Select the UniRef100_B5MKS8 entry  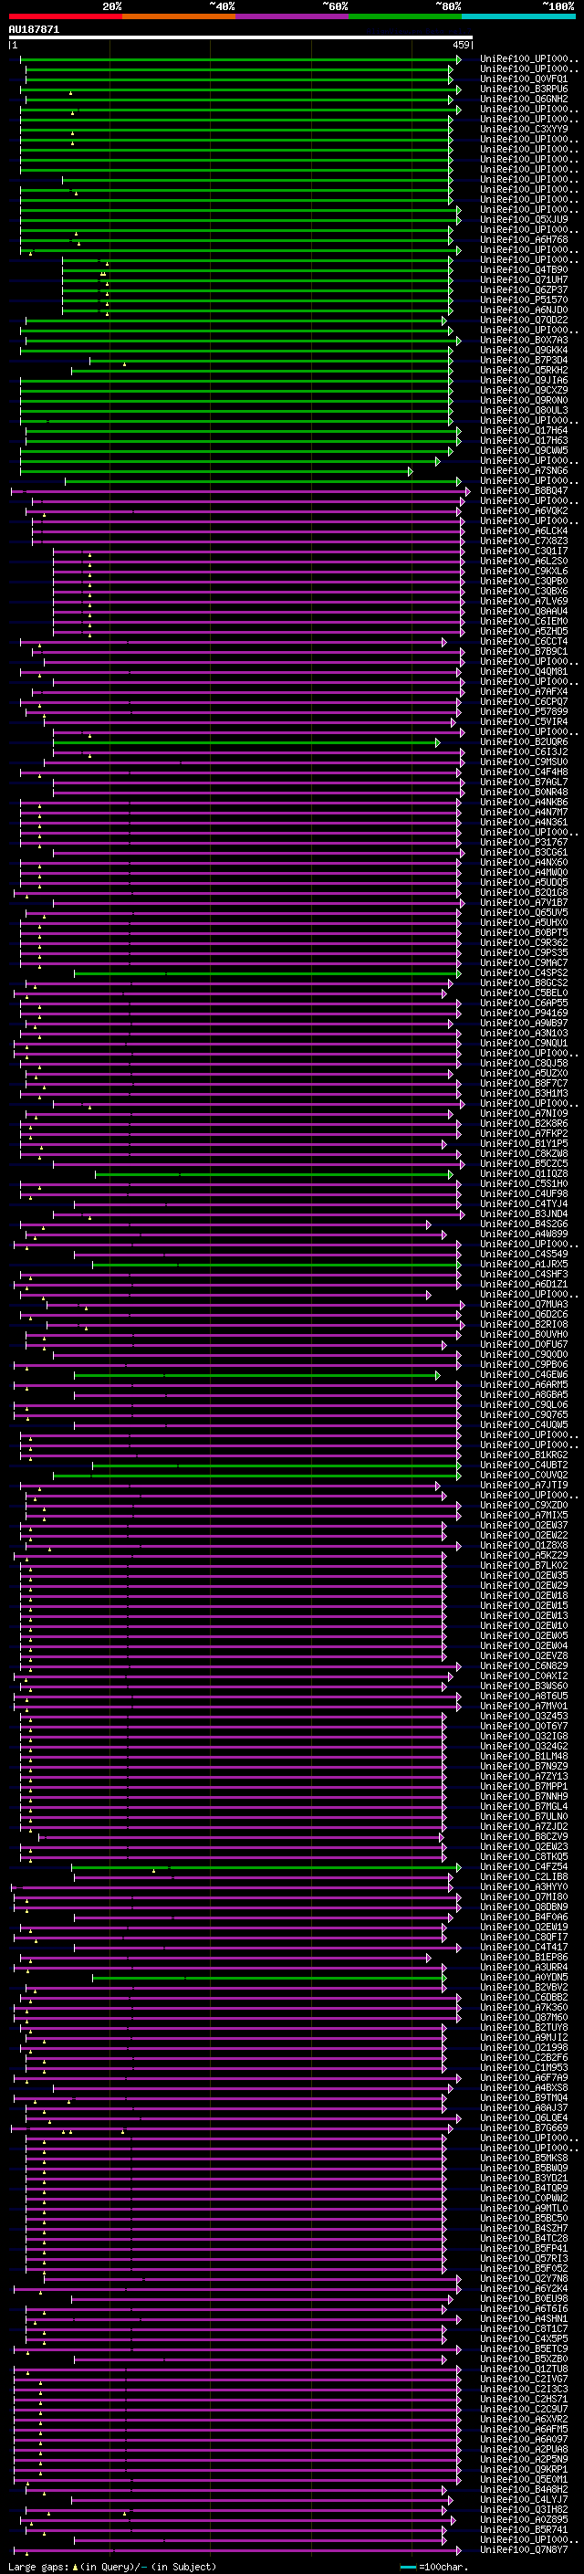[524, 2158]
